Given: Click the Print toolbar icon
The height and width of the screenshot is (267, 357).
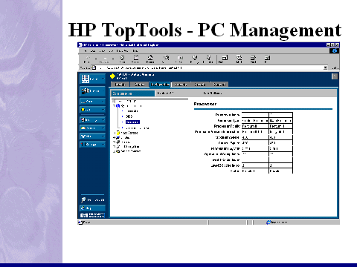Looking at the screenshot, I should [x=253, y=59].
